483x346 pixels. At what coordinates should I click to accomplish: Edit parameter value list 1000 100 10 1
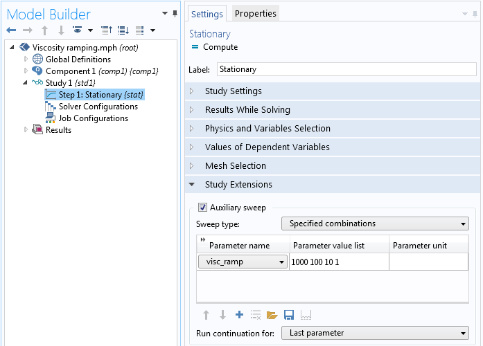coord(339,262)
